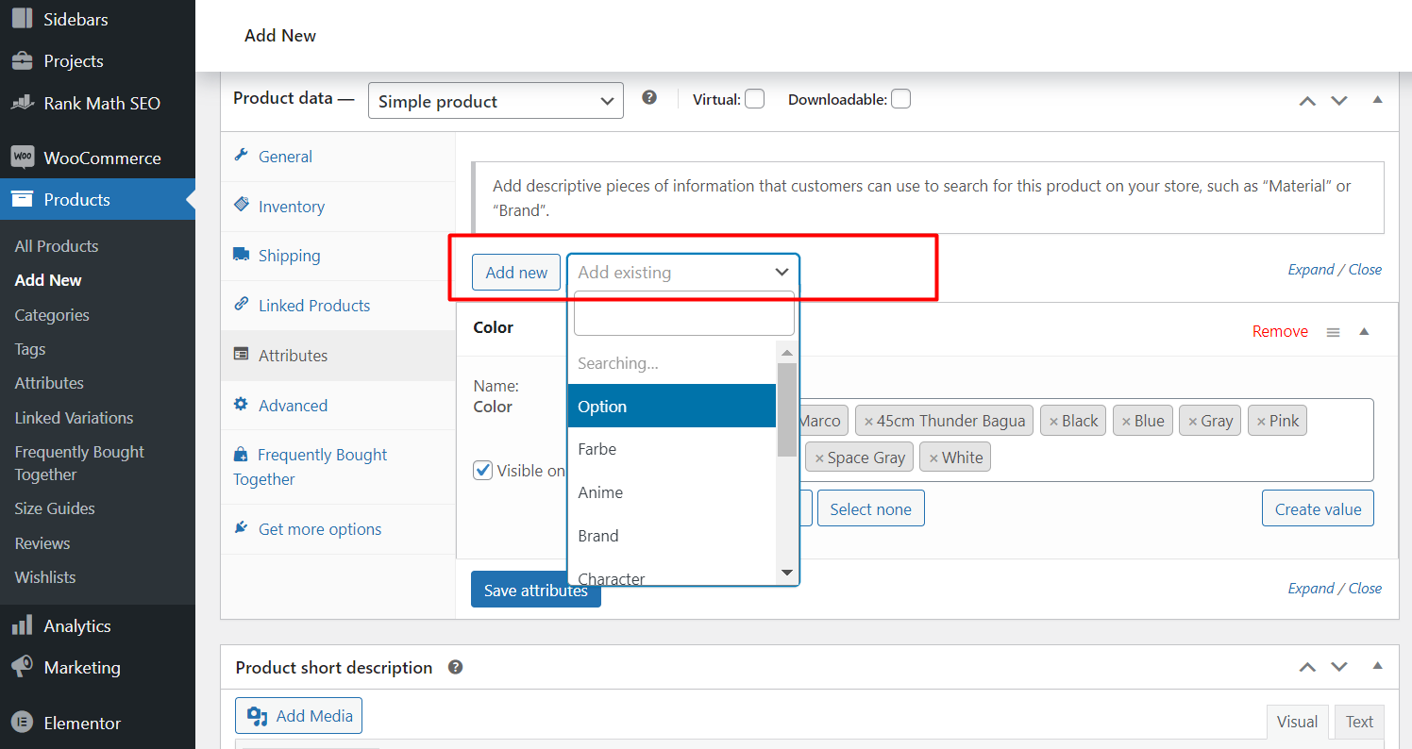Click the Select none button

point(870,508)
